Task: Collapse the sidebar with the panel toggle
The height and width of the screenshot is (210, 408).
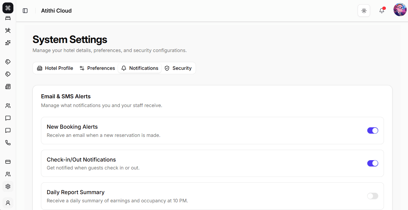Action: (25, 10)
